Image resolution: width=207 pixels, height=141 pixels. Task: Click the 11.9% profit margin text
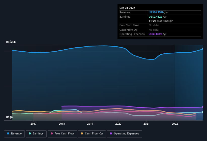click(x=161, y=21)
